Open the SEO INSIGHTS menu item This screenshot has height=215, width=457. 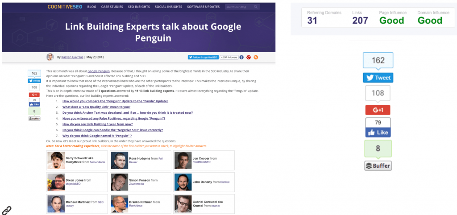point(139,7)
